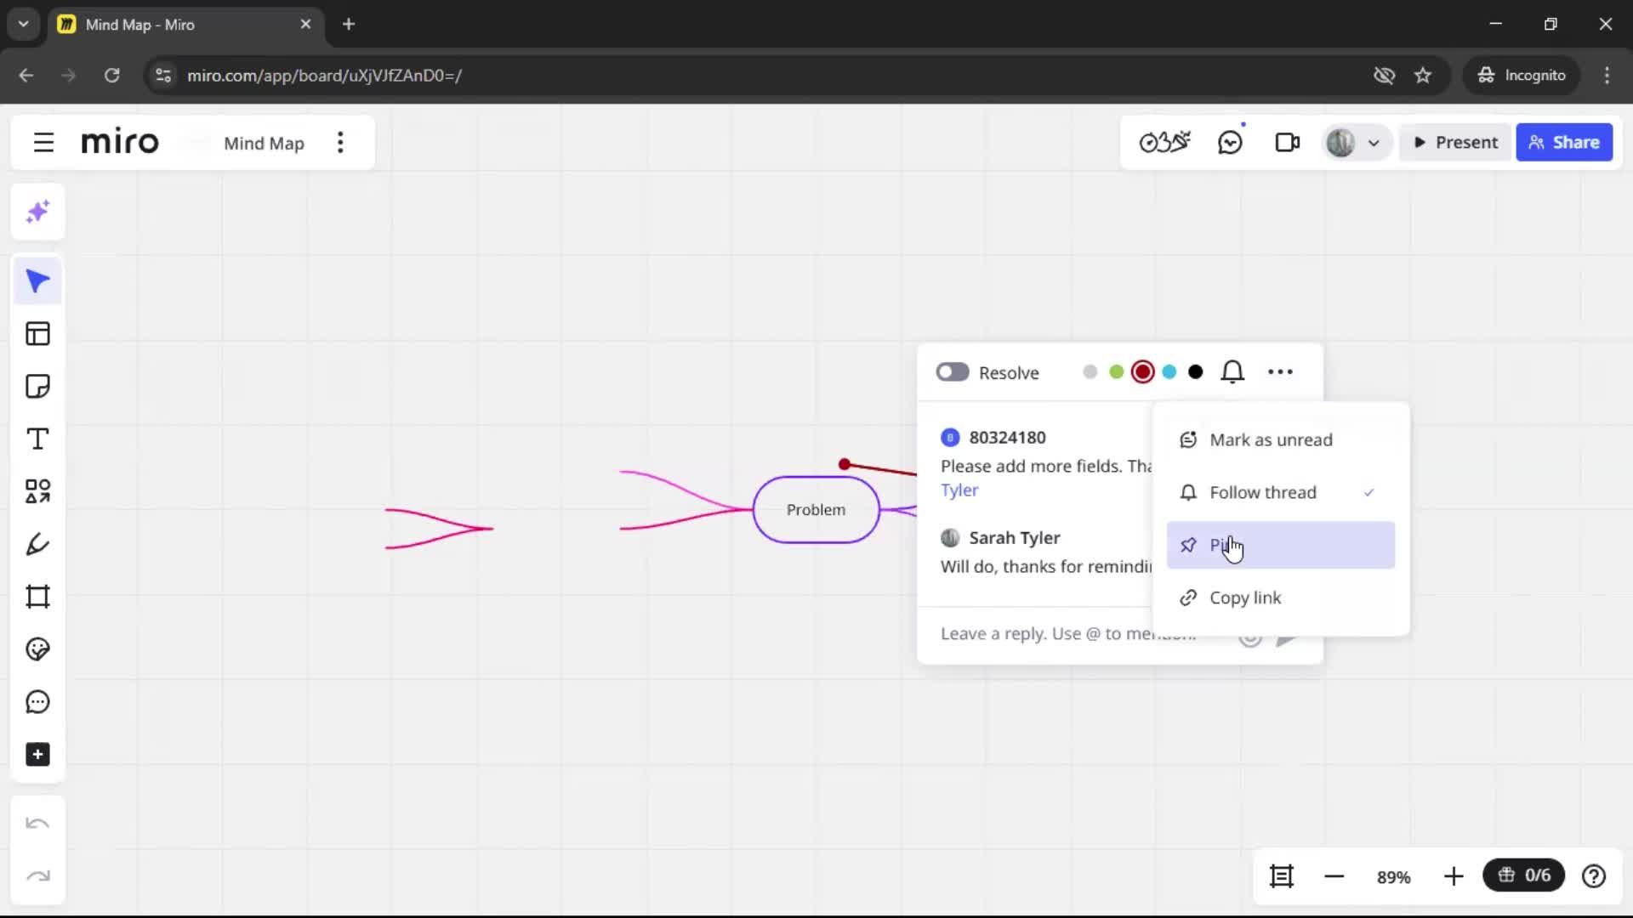Close the Mind Map - Miro tab
1633x918 pixels.
coord(305,24)
